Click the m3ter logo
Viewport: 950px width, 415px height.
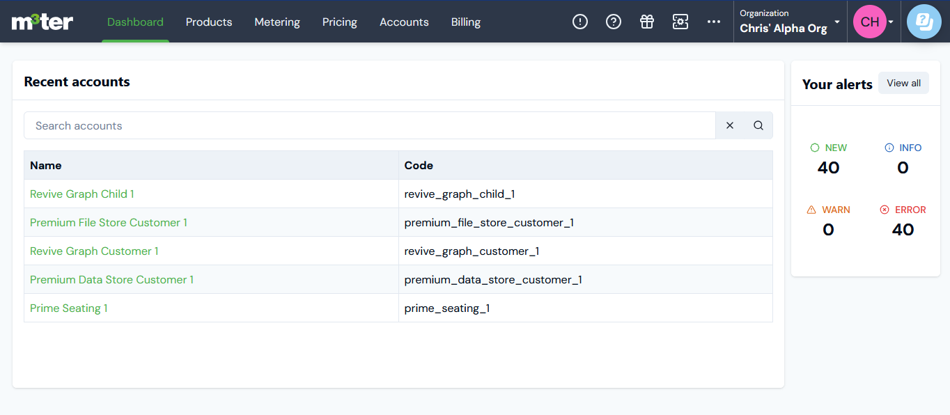[42, 22]
